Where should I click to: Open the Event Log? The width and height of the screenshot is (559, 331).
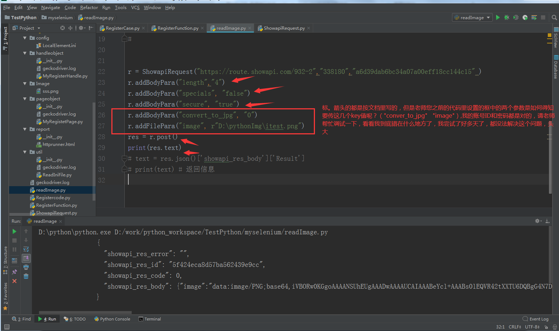pyautogui.click(x=535, y=319)
